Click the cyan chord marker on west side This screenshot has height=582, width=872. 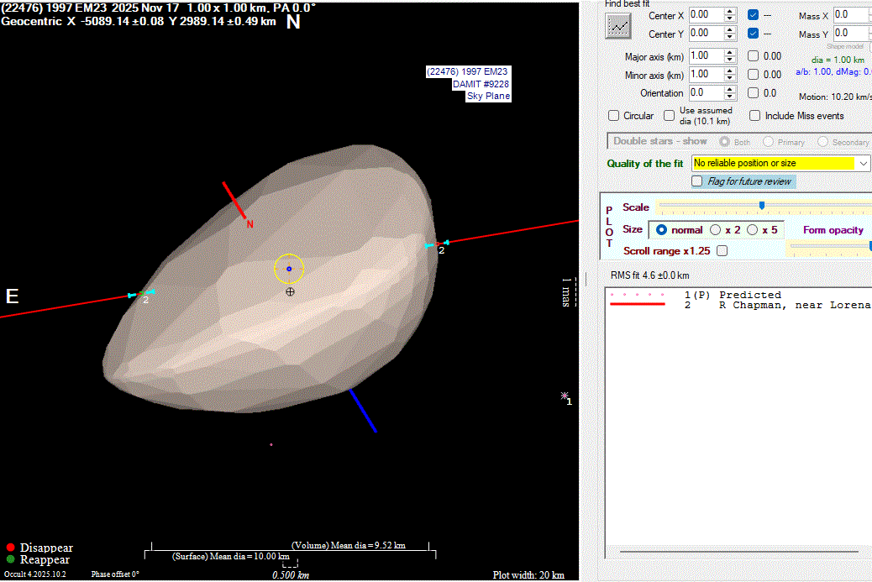pyautogui.click(x=435, y=245)
